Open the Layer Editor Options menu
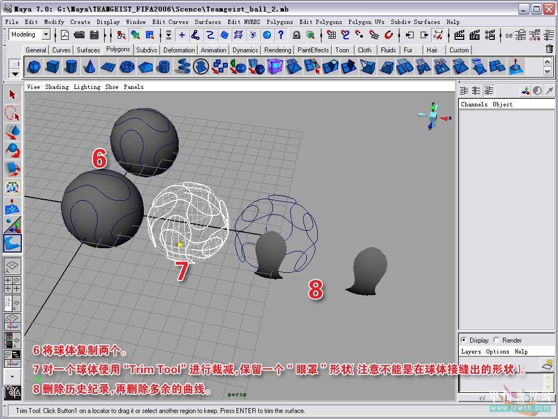Image resolution: width=558 pixels, height=419 pixels. [498, 351]
